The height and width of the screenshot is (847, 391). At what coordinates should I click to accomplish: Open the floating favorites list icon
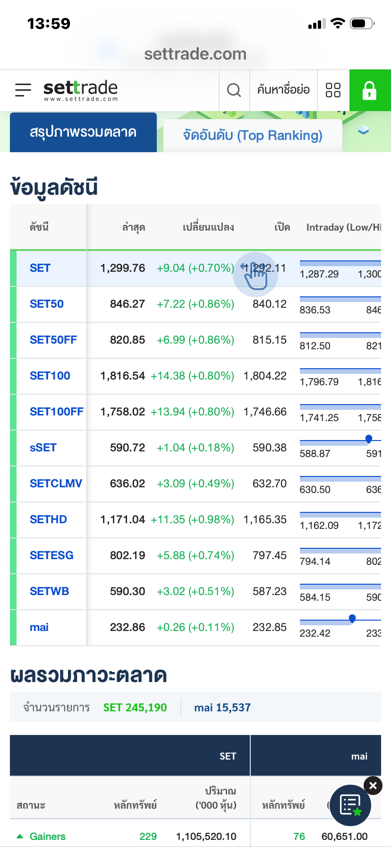tap(351, 805)
